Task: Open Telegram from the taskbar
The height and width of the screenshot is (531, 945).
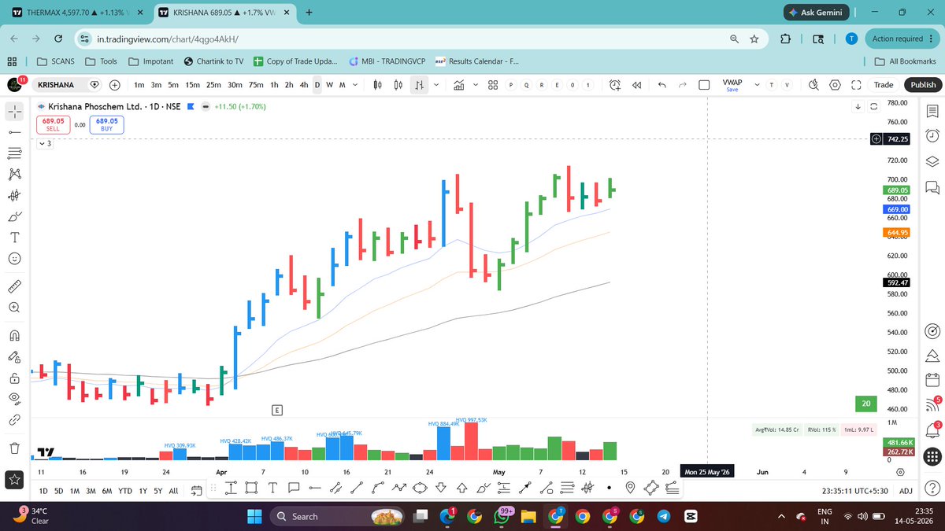Action: [x=663, y=516]
